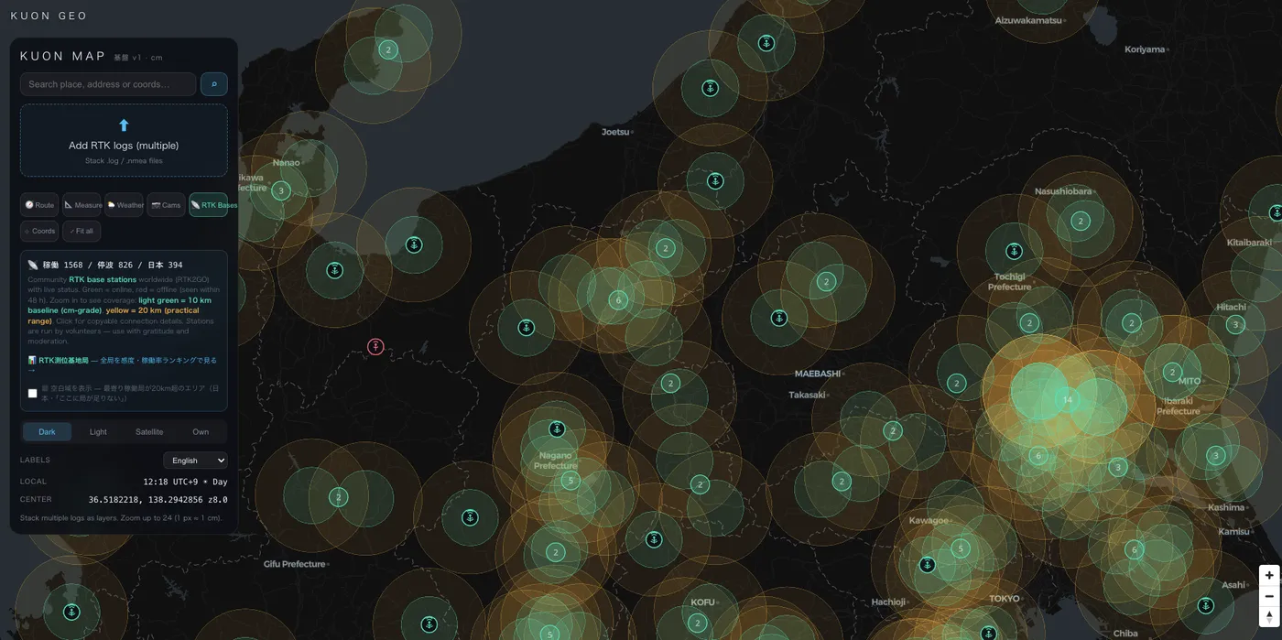Activate the Measure tool

pos(82,205)
